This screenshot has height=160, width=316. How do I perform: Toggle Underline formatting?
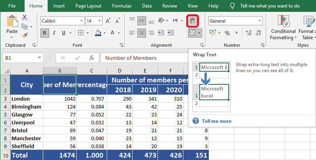point(64,33)
